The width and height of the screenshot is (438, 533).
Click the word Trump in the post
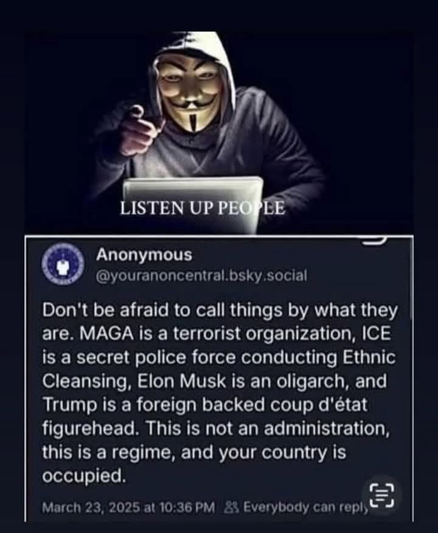click(x=70, y=405)
